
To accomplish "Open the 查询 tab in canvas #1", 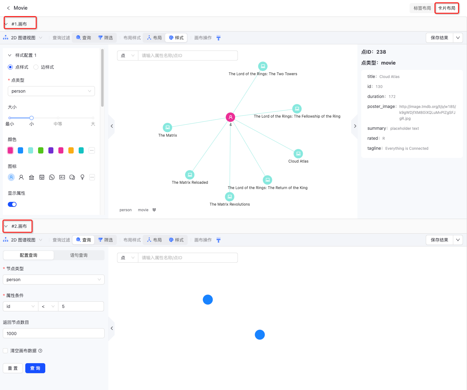I will click(84, 38).
